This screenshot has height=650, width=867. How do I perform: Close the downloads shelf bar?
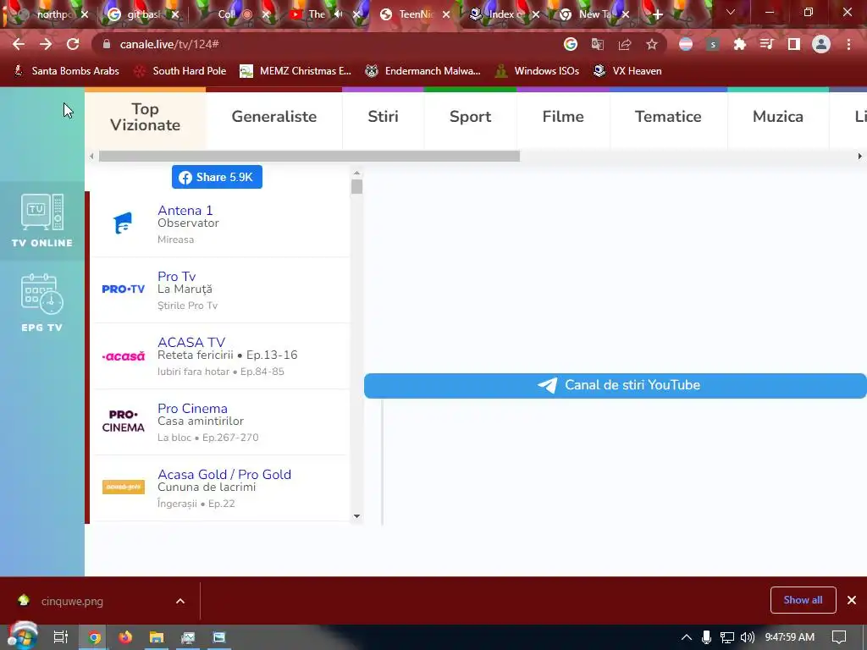tap(852, 600)
